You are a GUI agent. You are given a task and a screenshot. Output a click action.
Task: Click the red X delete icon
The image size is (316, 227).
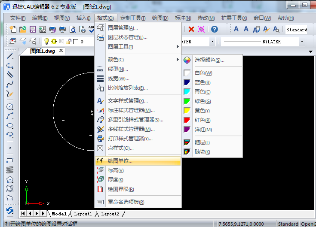[x=191, y=29]
